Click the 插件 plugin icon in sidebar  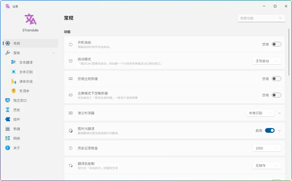8,119
